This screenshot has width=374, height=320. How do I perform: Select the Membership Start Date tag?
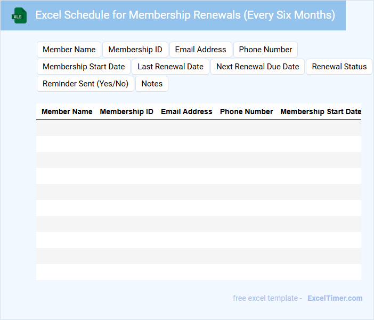click(84, 67)
